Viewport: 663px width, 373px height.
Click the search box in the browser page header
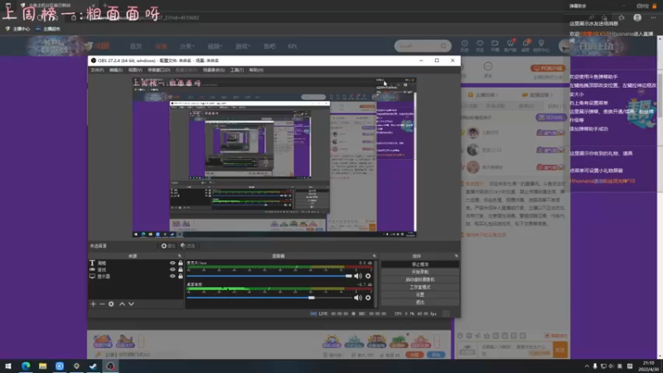click(423, 46)
